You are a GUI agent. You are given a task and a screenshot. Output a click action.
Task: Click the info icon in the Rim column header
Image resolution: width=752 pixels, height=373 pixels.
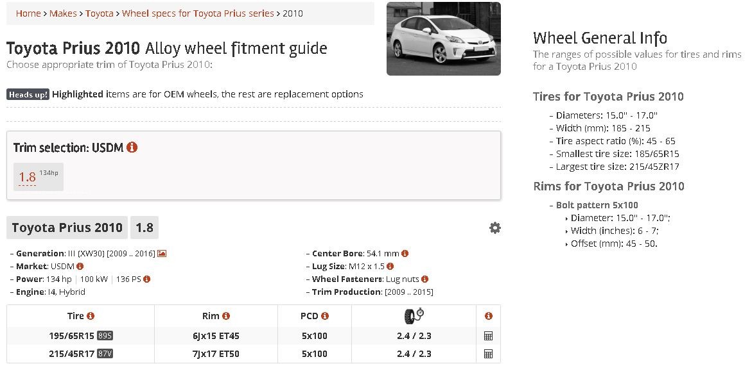226,316
